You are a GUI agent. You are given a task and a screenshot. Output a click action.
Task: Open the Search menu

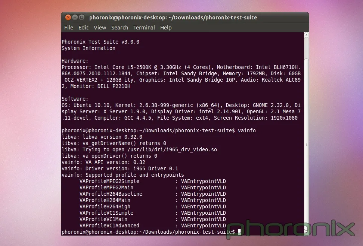click(x=120, y=28)
